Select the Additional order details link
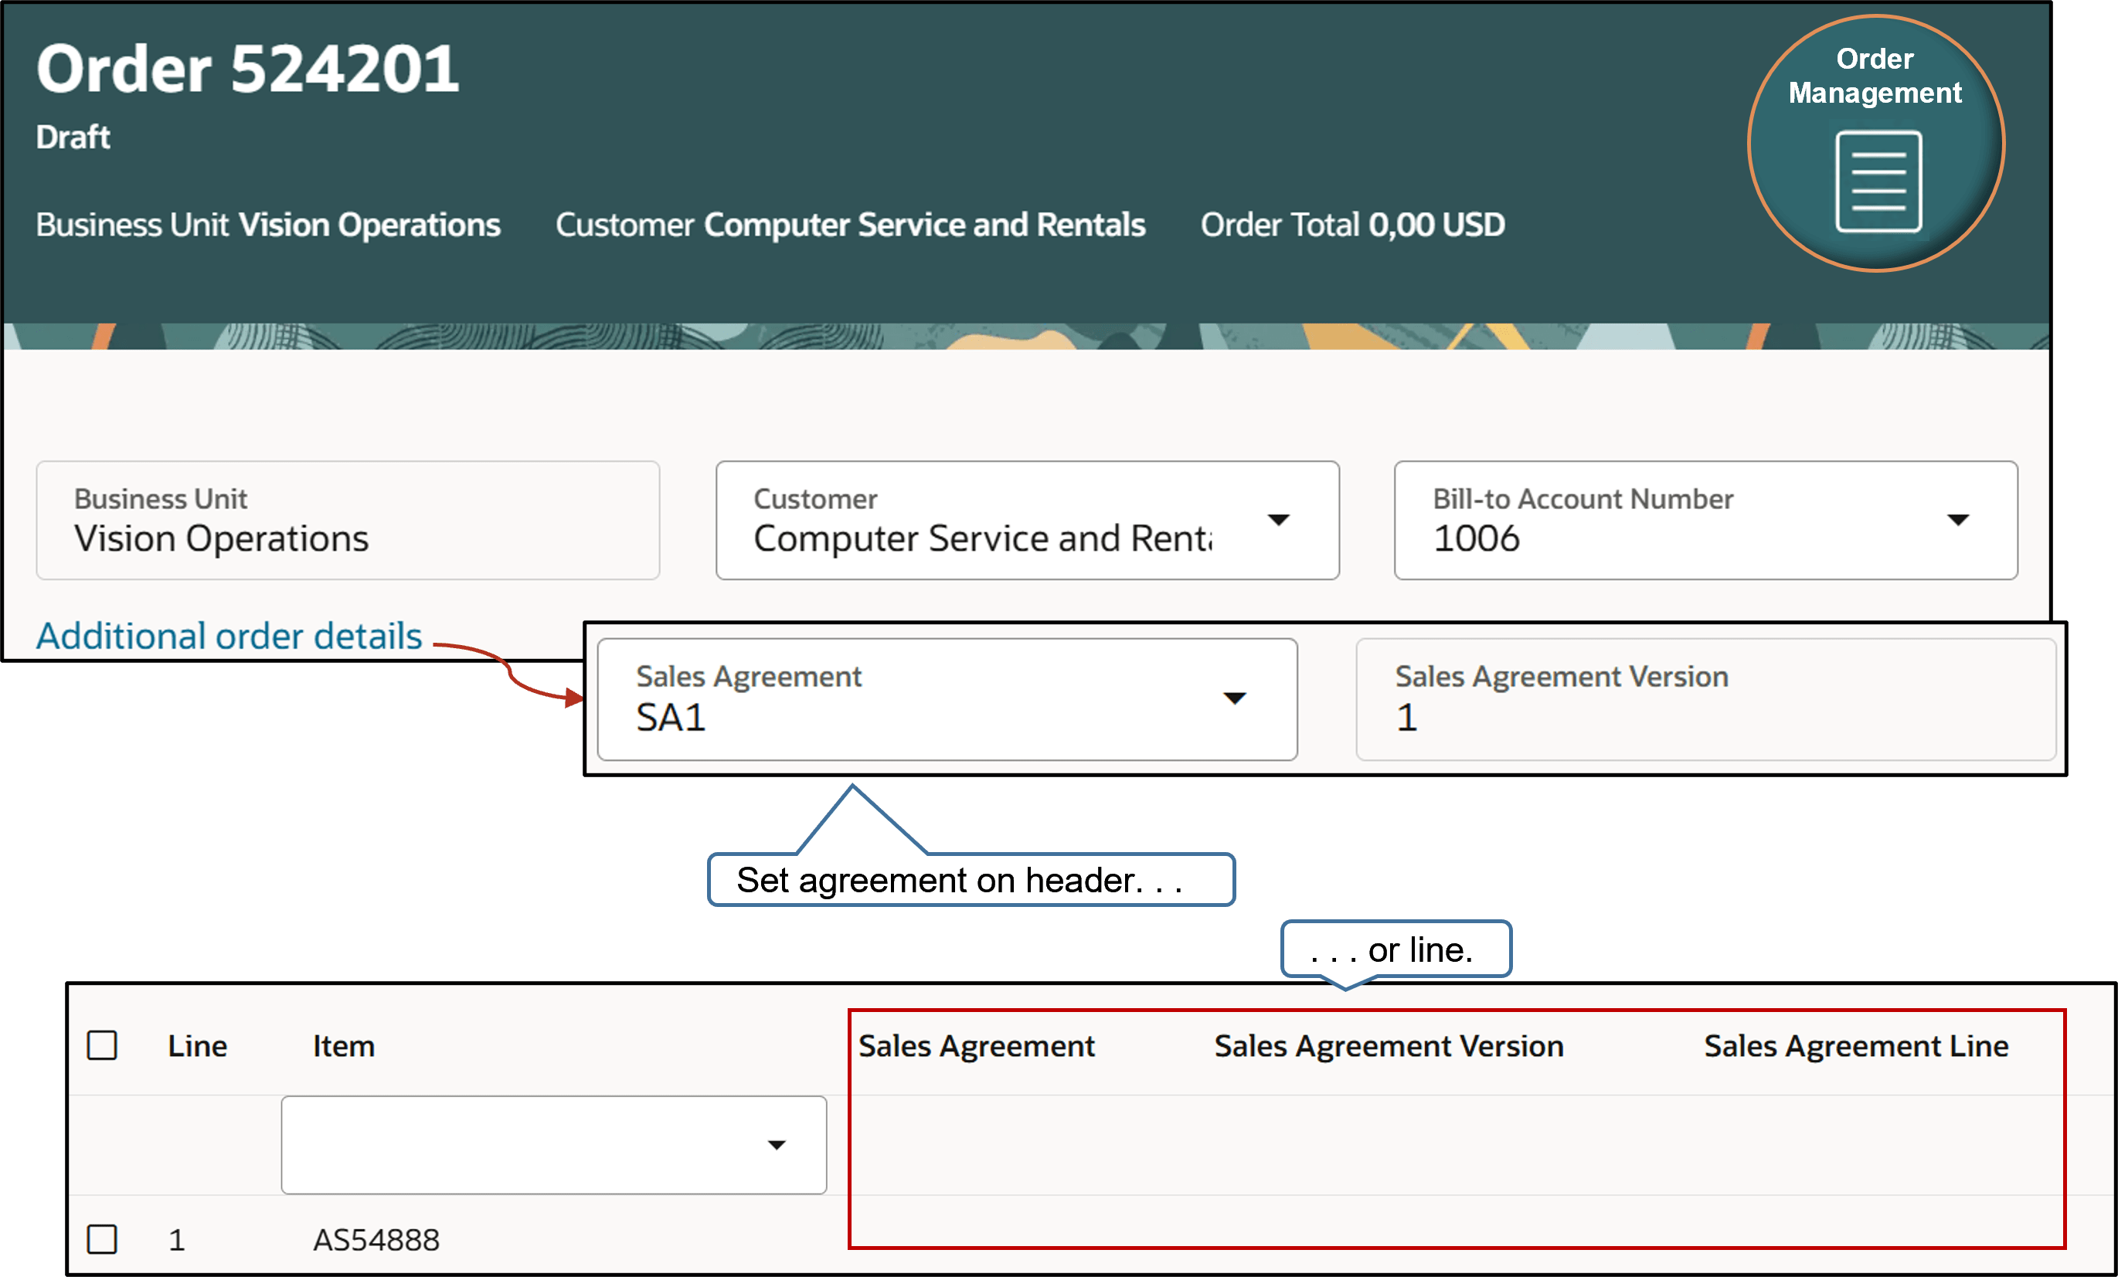Screen dimensions: 2118x1277 pyautogui.click(x=229, y=636)
